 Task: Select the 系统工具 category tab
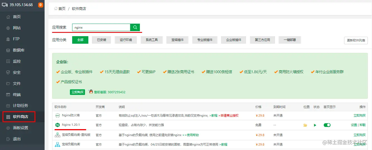click(152, 40)
